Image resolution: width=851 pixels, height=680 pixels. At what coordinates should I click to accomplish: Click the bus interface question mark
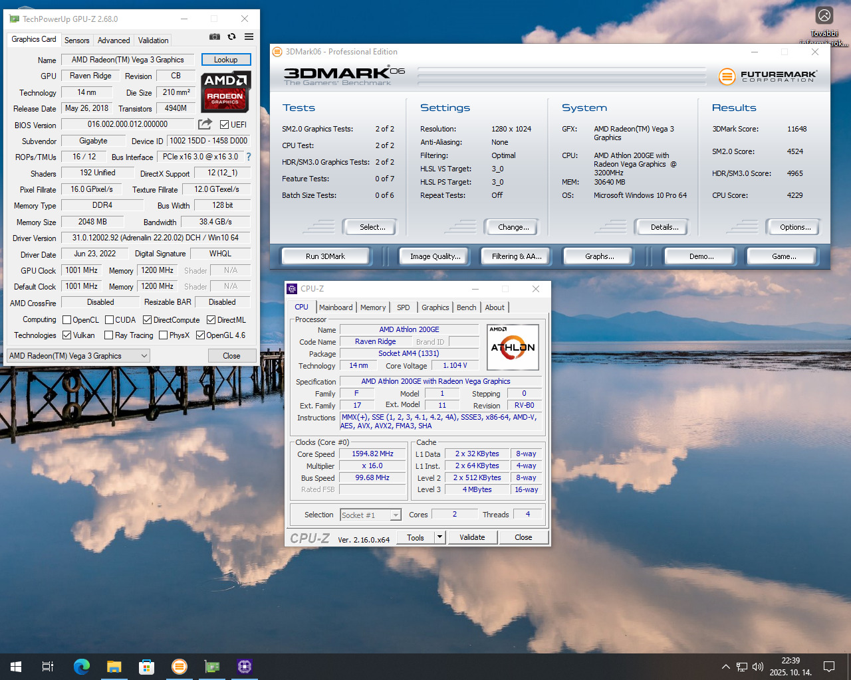249,157
